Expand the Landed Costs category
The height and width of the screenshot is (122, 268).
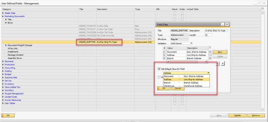[3, 97]
